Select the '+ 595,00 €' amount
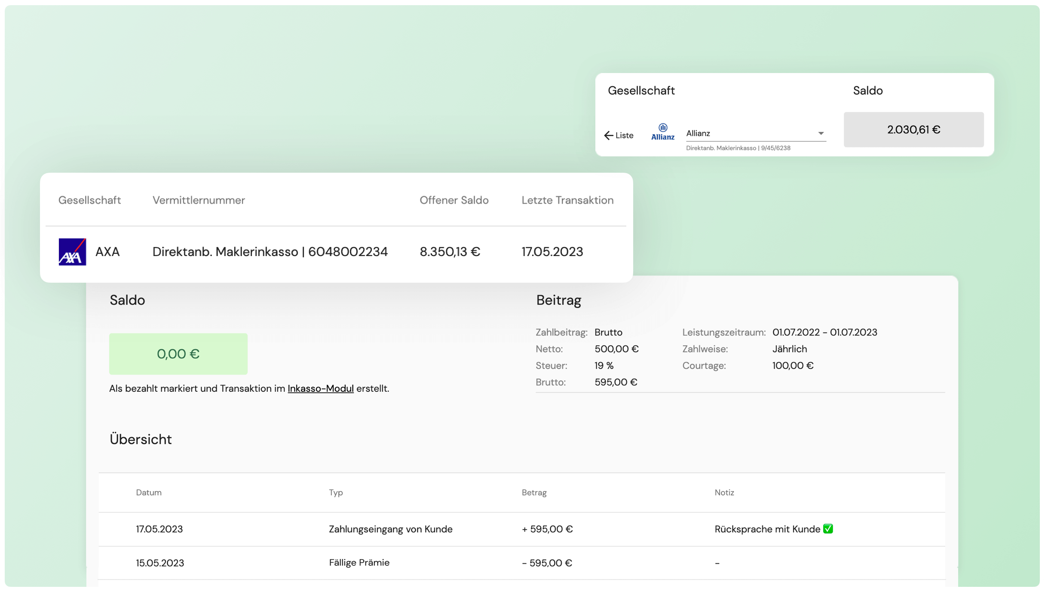 [x=547, y=529]
